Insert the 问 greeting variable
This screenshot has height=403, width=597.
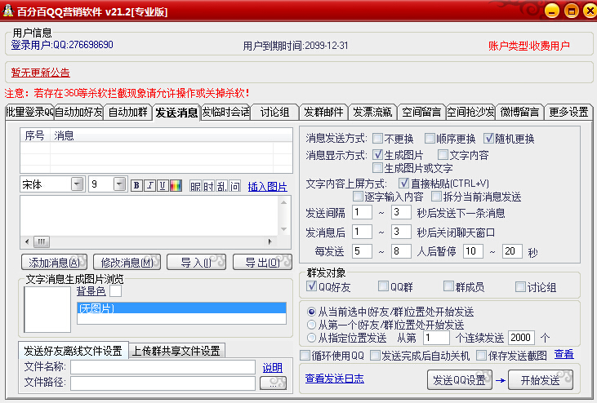point(235,186)
